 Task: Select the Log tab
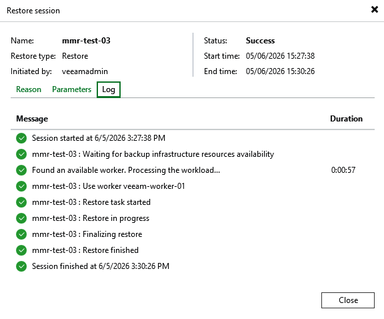(x=109, y=89)
